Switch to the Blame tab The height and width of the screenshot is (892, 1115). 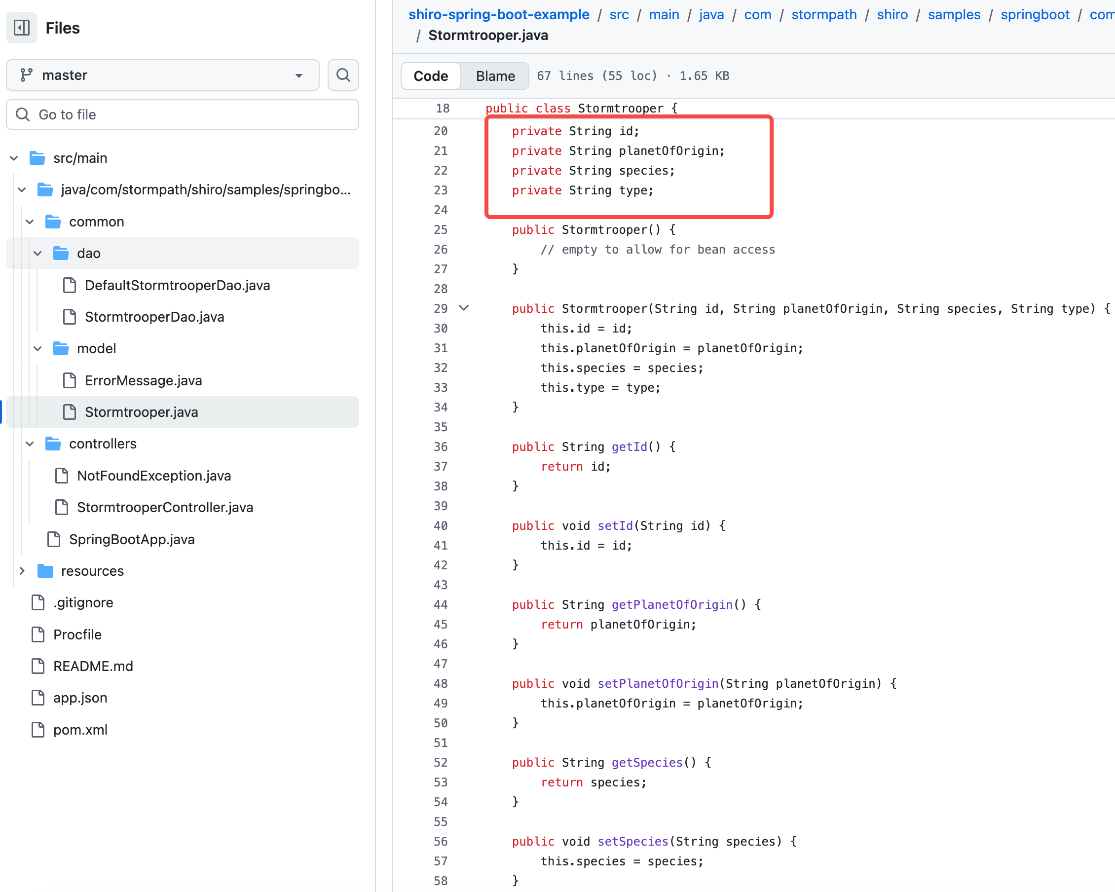coord(495,76)
